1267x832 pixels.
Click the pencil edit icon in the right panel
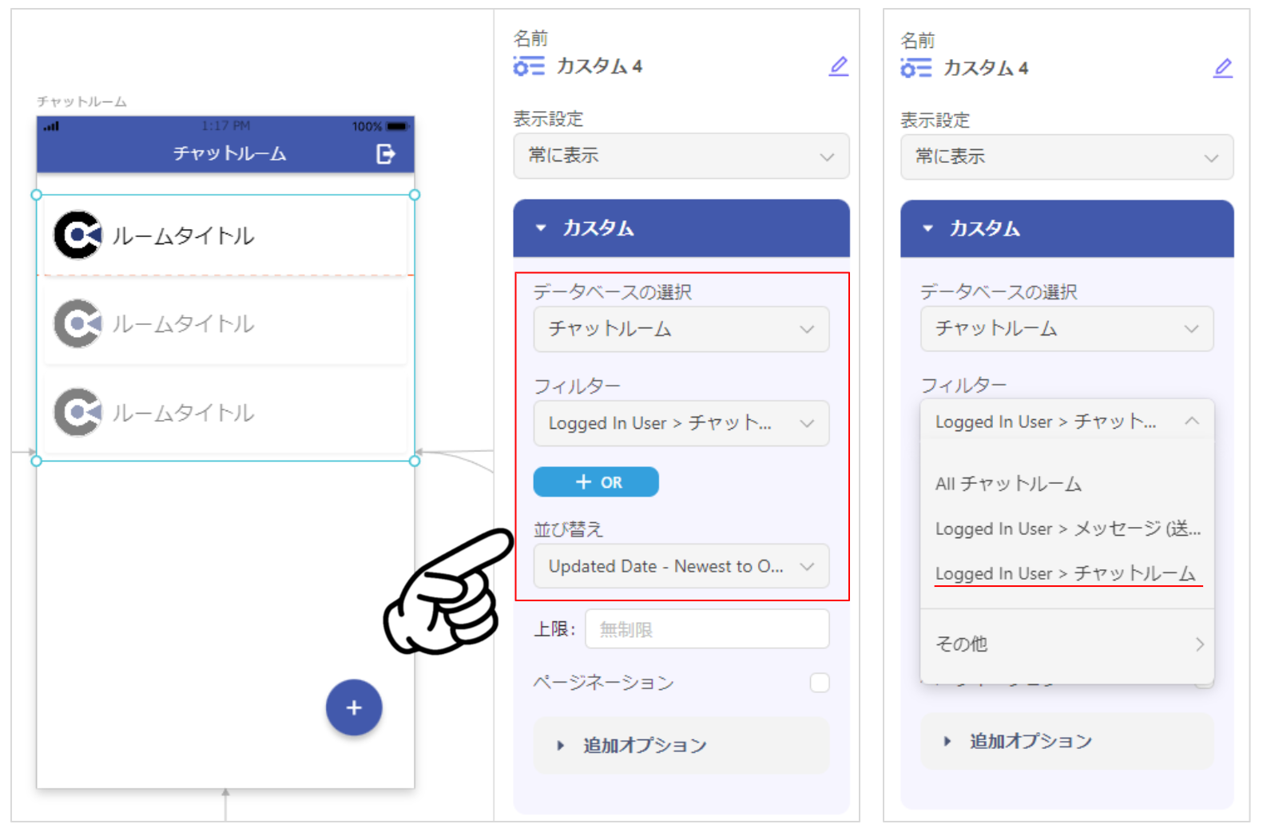[1222, 68]
